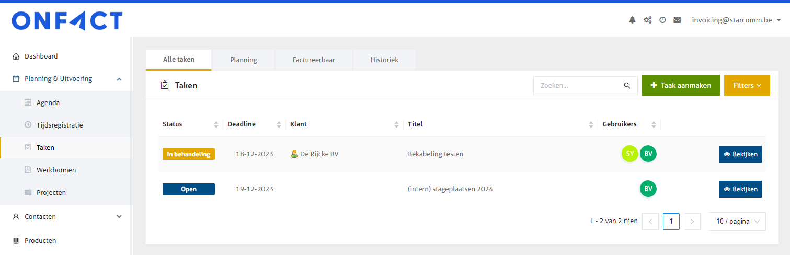Click the Zoeken search field
The height and width of the screenshot is (255, 790).
[x=578, y=85]
